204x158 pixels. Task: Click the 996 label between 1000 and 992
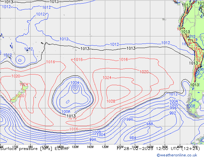[173, 108]
